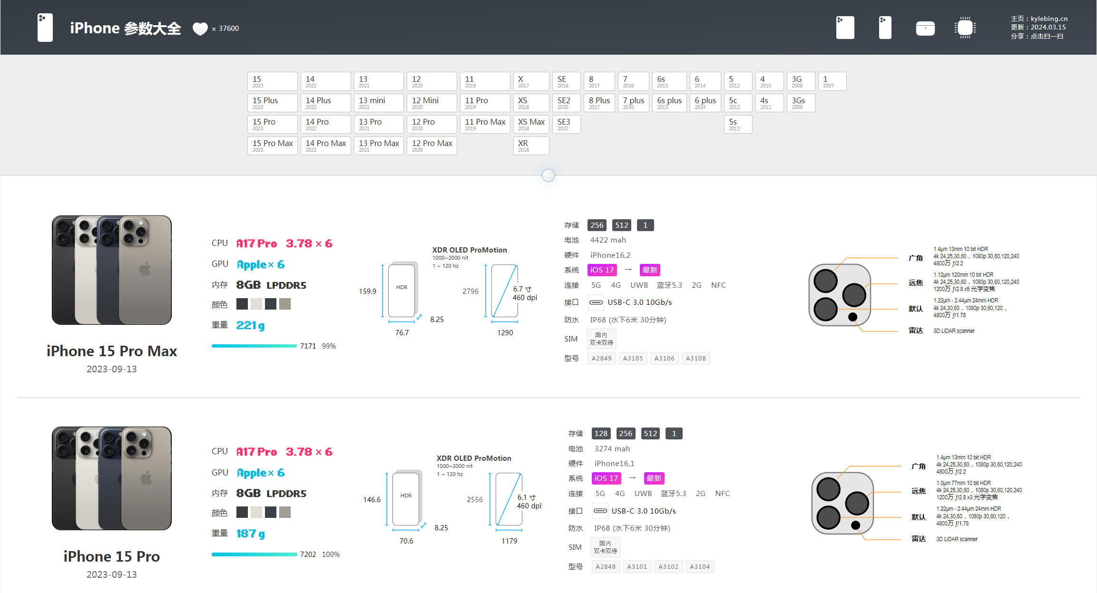The width and height of the screenshot is (1097, 593).
Task: Open the kylebing.cn homepage link
Action: 1039,19
